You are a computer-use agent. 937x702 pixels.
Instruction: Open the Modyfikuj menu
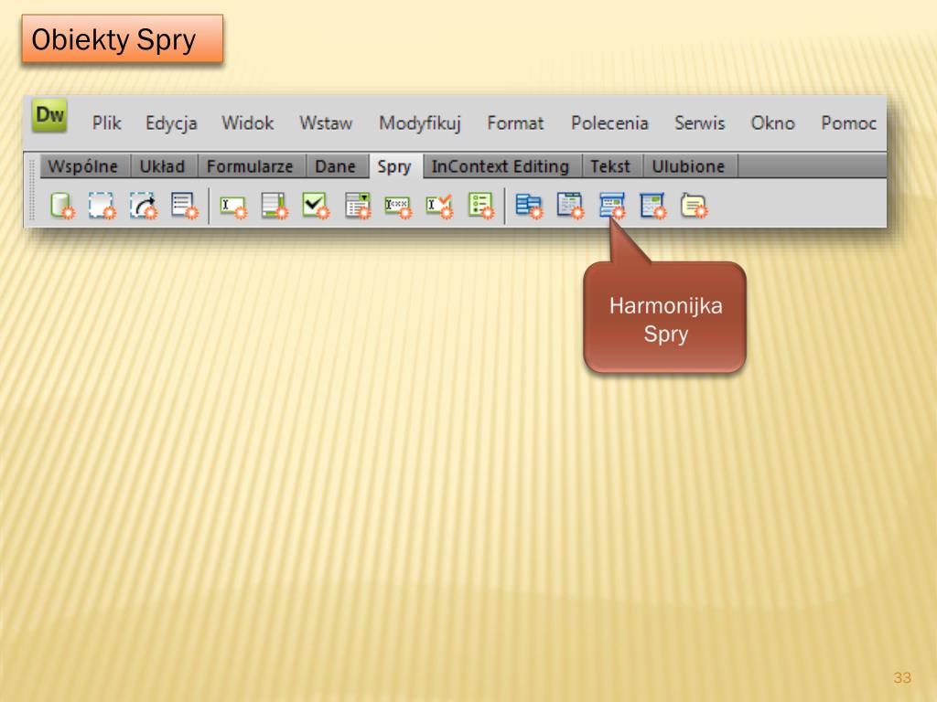point(420,123)
